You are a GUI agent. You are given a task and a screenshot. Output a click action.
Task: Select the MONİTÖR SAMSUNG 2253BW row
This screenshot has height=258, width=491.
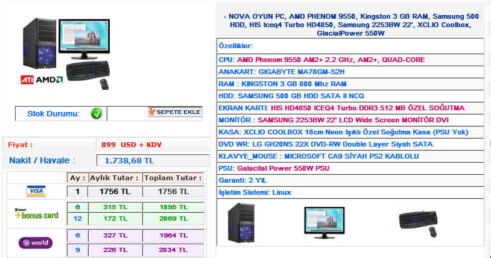coord(350,120)
